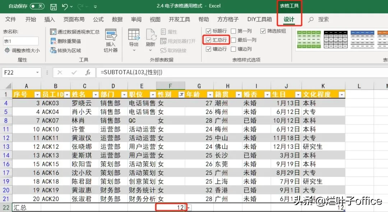The width and height of the screenshot is (388, 212).
Task: Open the 页面布局 ribbon tab
Action: pyautogui.click(x=74, y=19)
